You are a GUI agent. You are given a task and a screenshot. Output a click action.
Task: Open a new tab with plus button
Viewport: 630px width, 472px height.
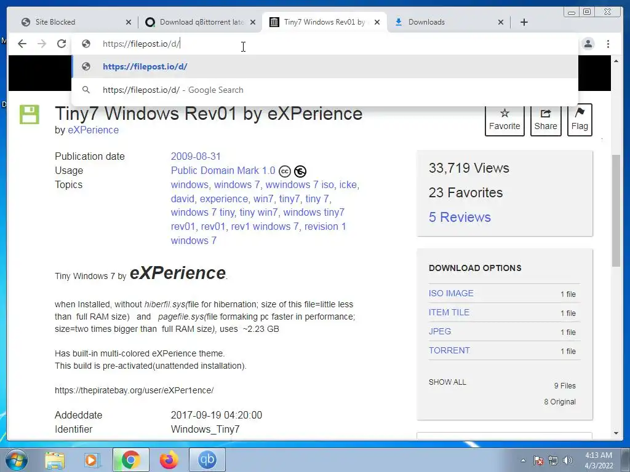[524, 22]
